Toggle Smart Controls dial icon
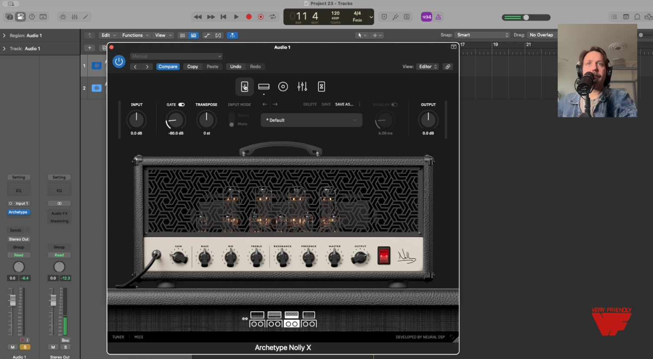Screen dimensions: 653x359 (63, 17)
